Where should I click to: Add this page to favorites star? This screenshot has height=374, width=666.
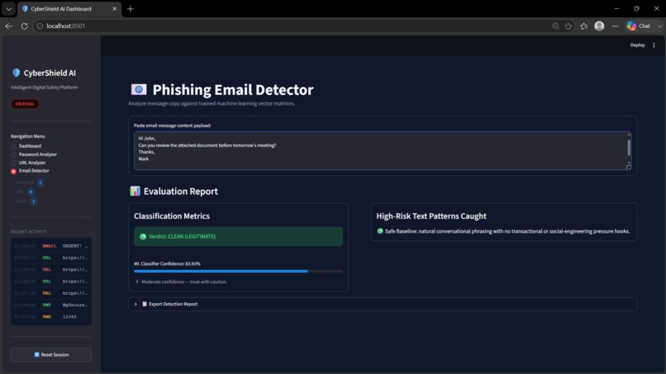[568, 26]
